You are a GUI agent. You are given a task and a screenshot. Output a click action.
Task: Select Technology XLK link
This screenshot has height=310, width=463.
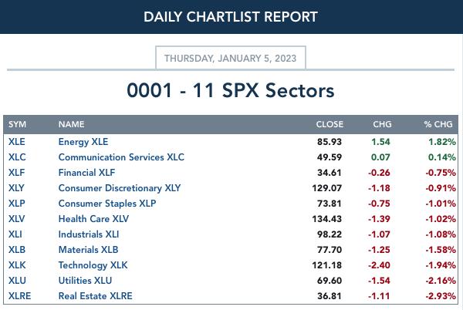click(93, 265)
